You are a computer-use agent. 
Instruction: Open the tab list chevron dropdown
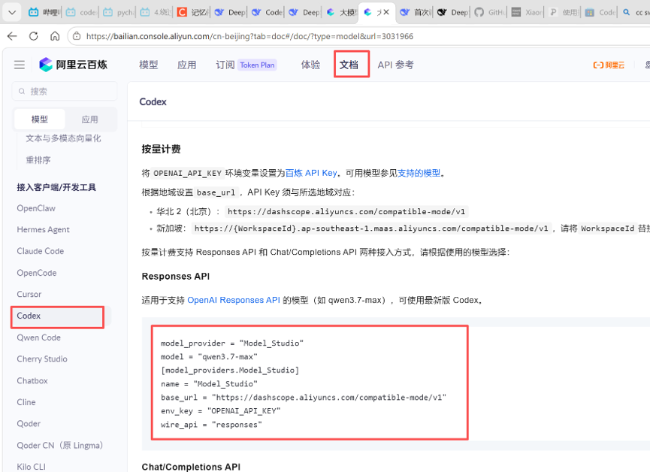click(x=12, y=13)
